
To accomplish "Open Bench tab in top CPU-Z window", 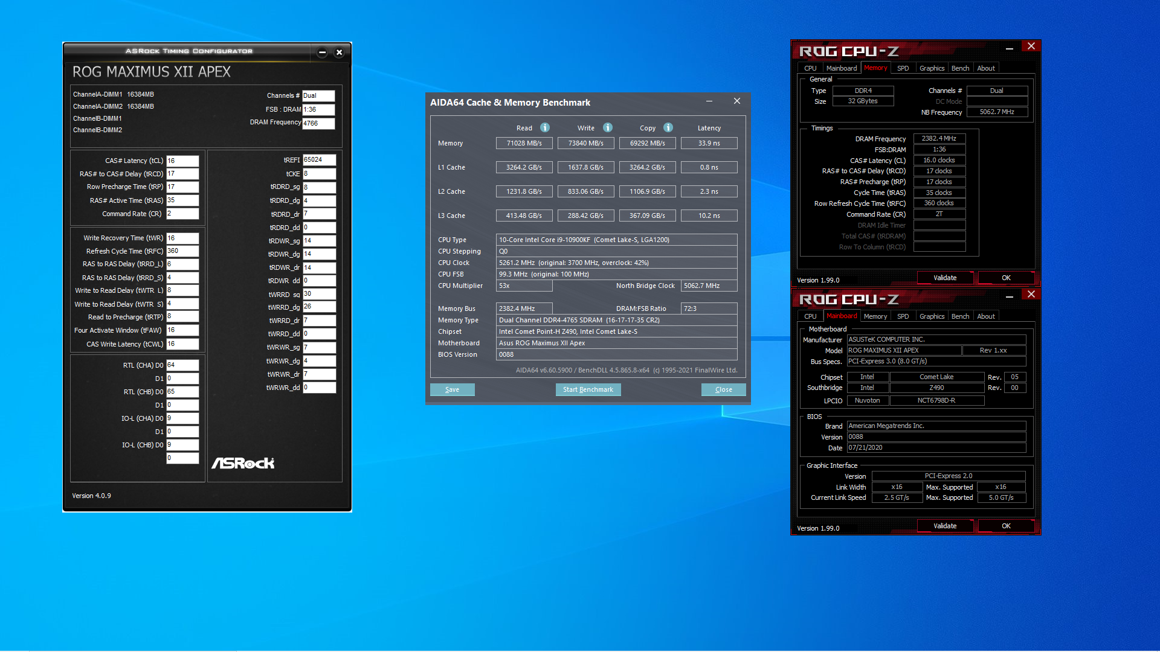I will click(960, 68).
